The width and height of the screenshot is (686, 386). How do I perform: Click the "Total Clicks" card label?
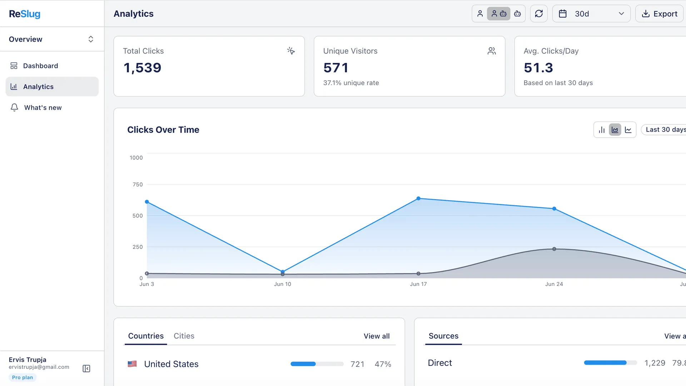point(143,51)
